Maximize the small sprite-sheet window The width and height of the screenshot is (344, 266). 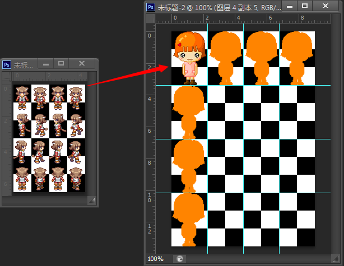click(x=61, y=64)
